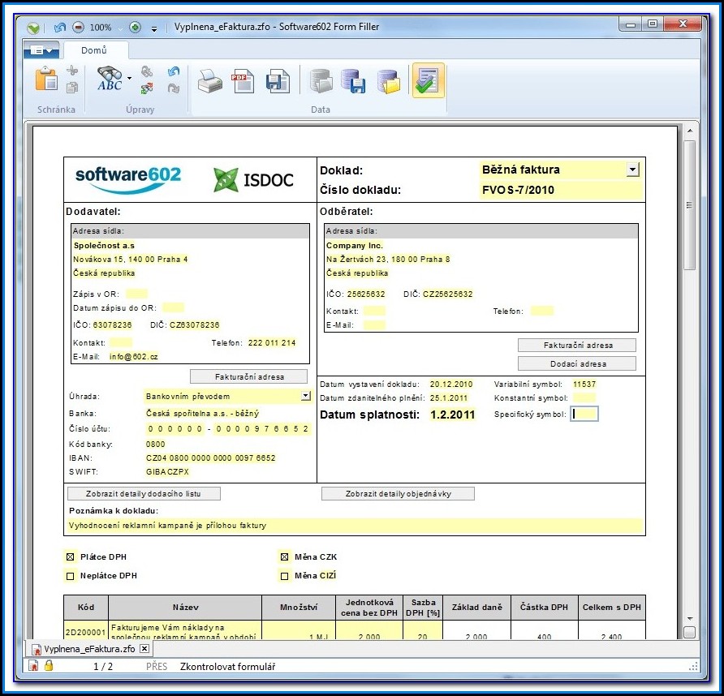Save form using floppy disk icon

pos(278,80)
